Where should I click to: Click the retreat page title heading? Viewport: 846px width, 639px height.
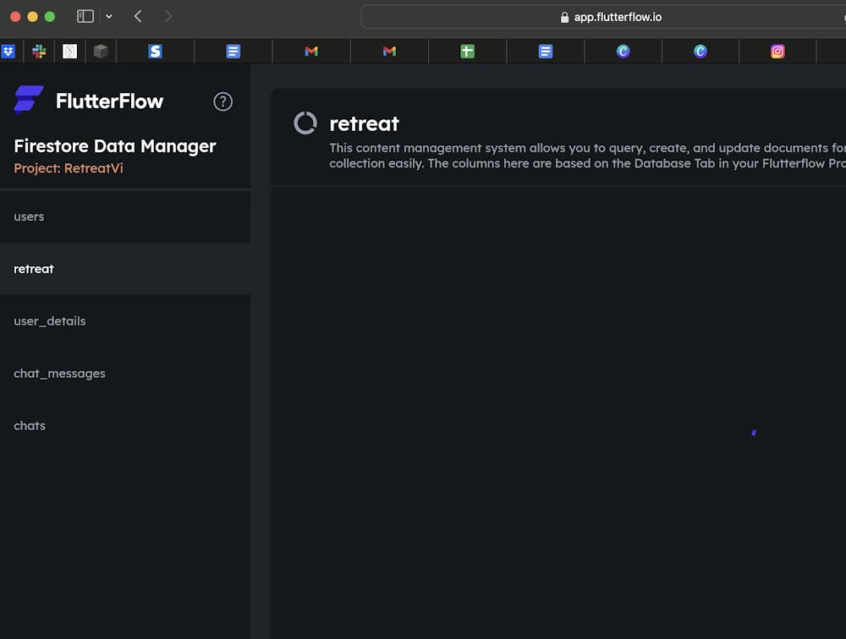[x=364, y=124]
